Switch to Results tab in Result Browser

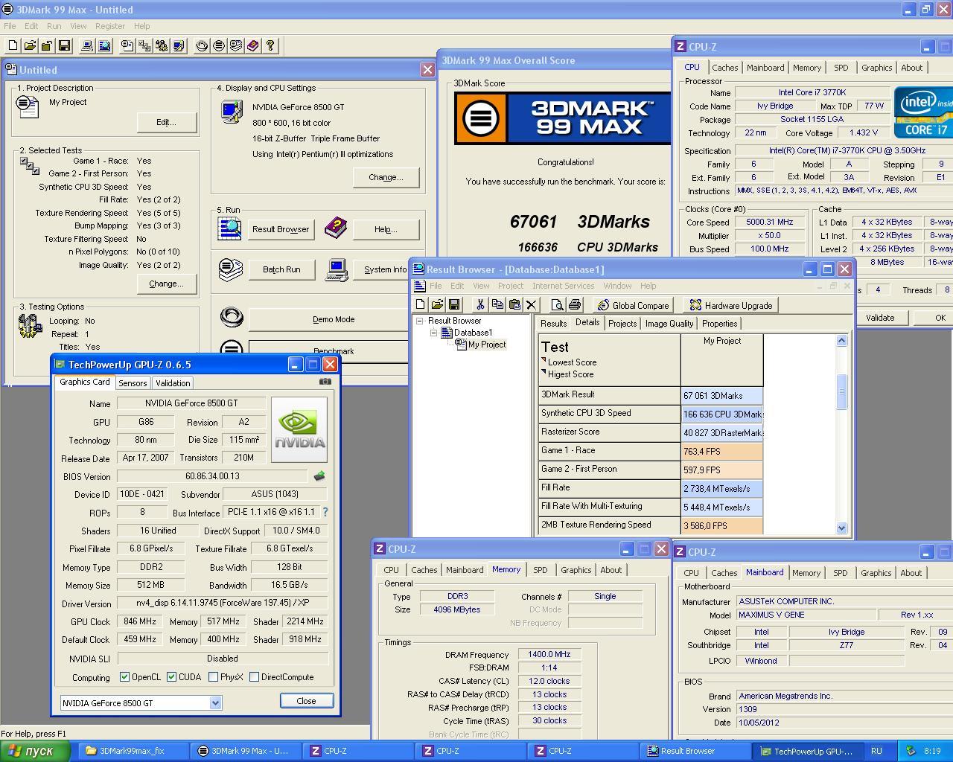553,324
